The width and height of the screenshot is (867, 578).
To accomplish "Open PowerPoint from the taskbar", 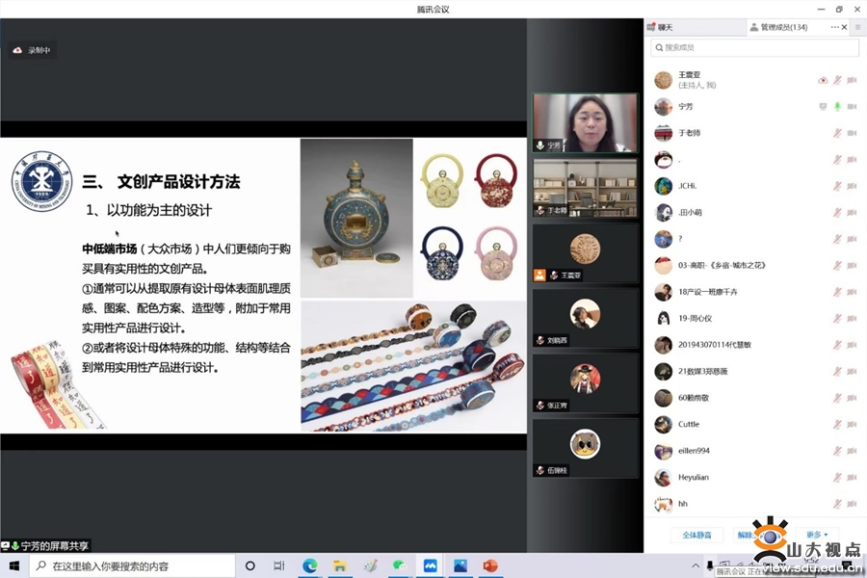I will tap(490, 565).
